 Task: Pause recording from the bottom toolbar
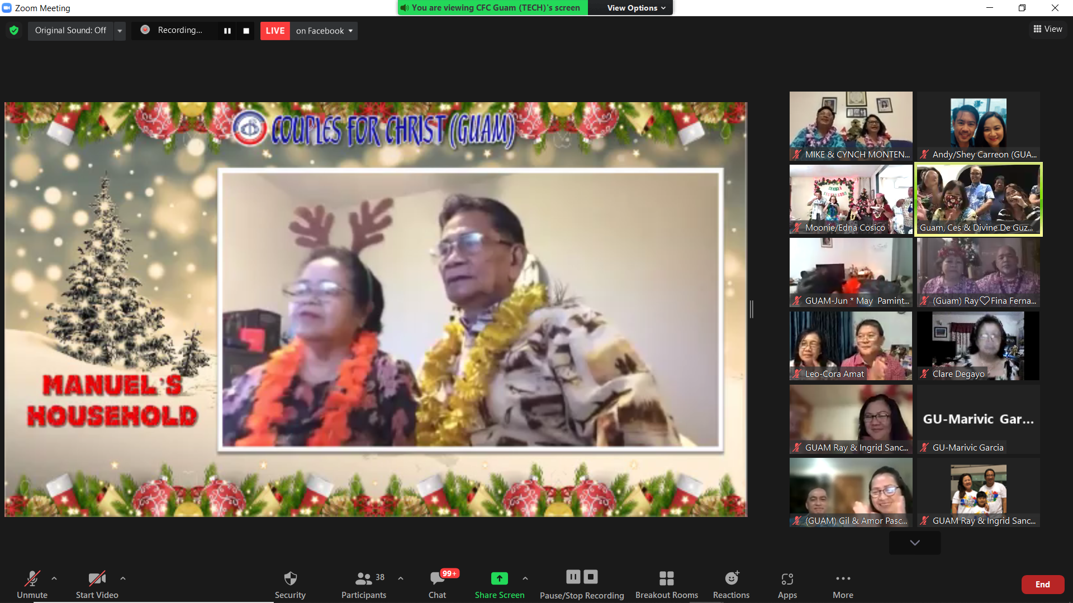(573, 577)
